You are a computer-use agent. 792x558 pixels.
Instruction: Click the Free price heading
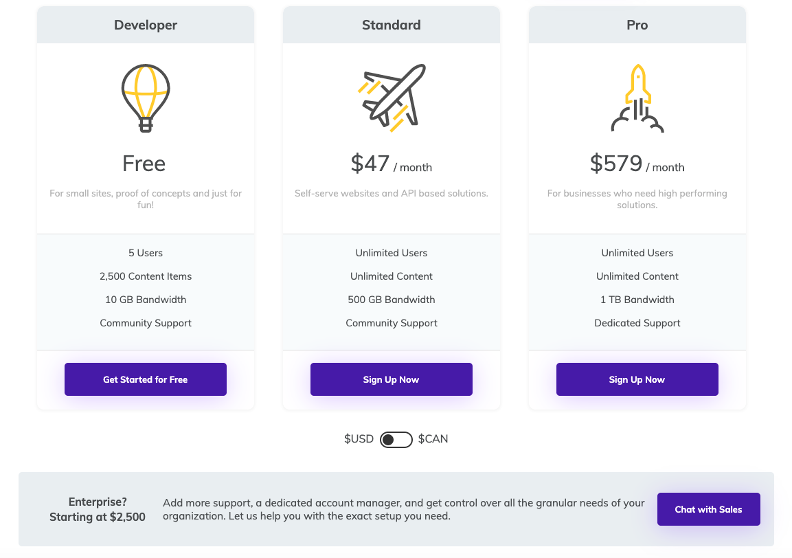(144, 164)
